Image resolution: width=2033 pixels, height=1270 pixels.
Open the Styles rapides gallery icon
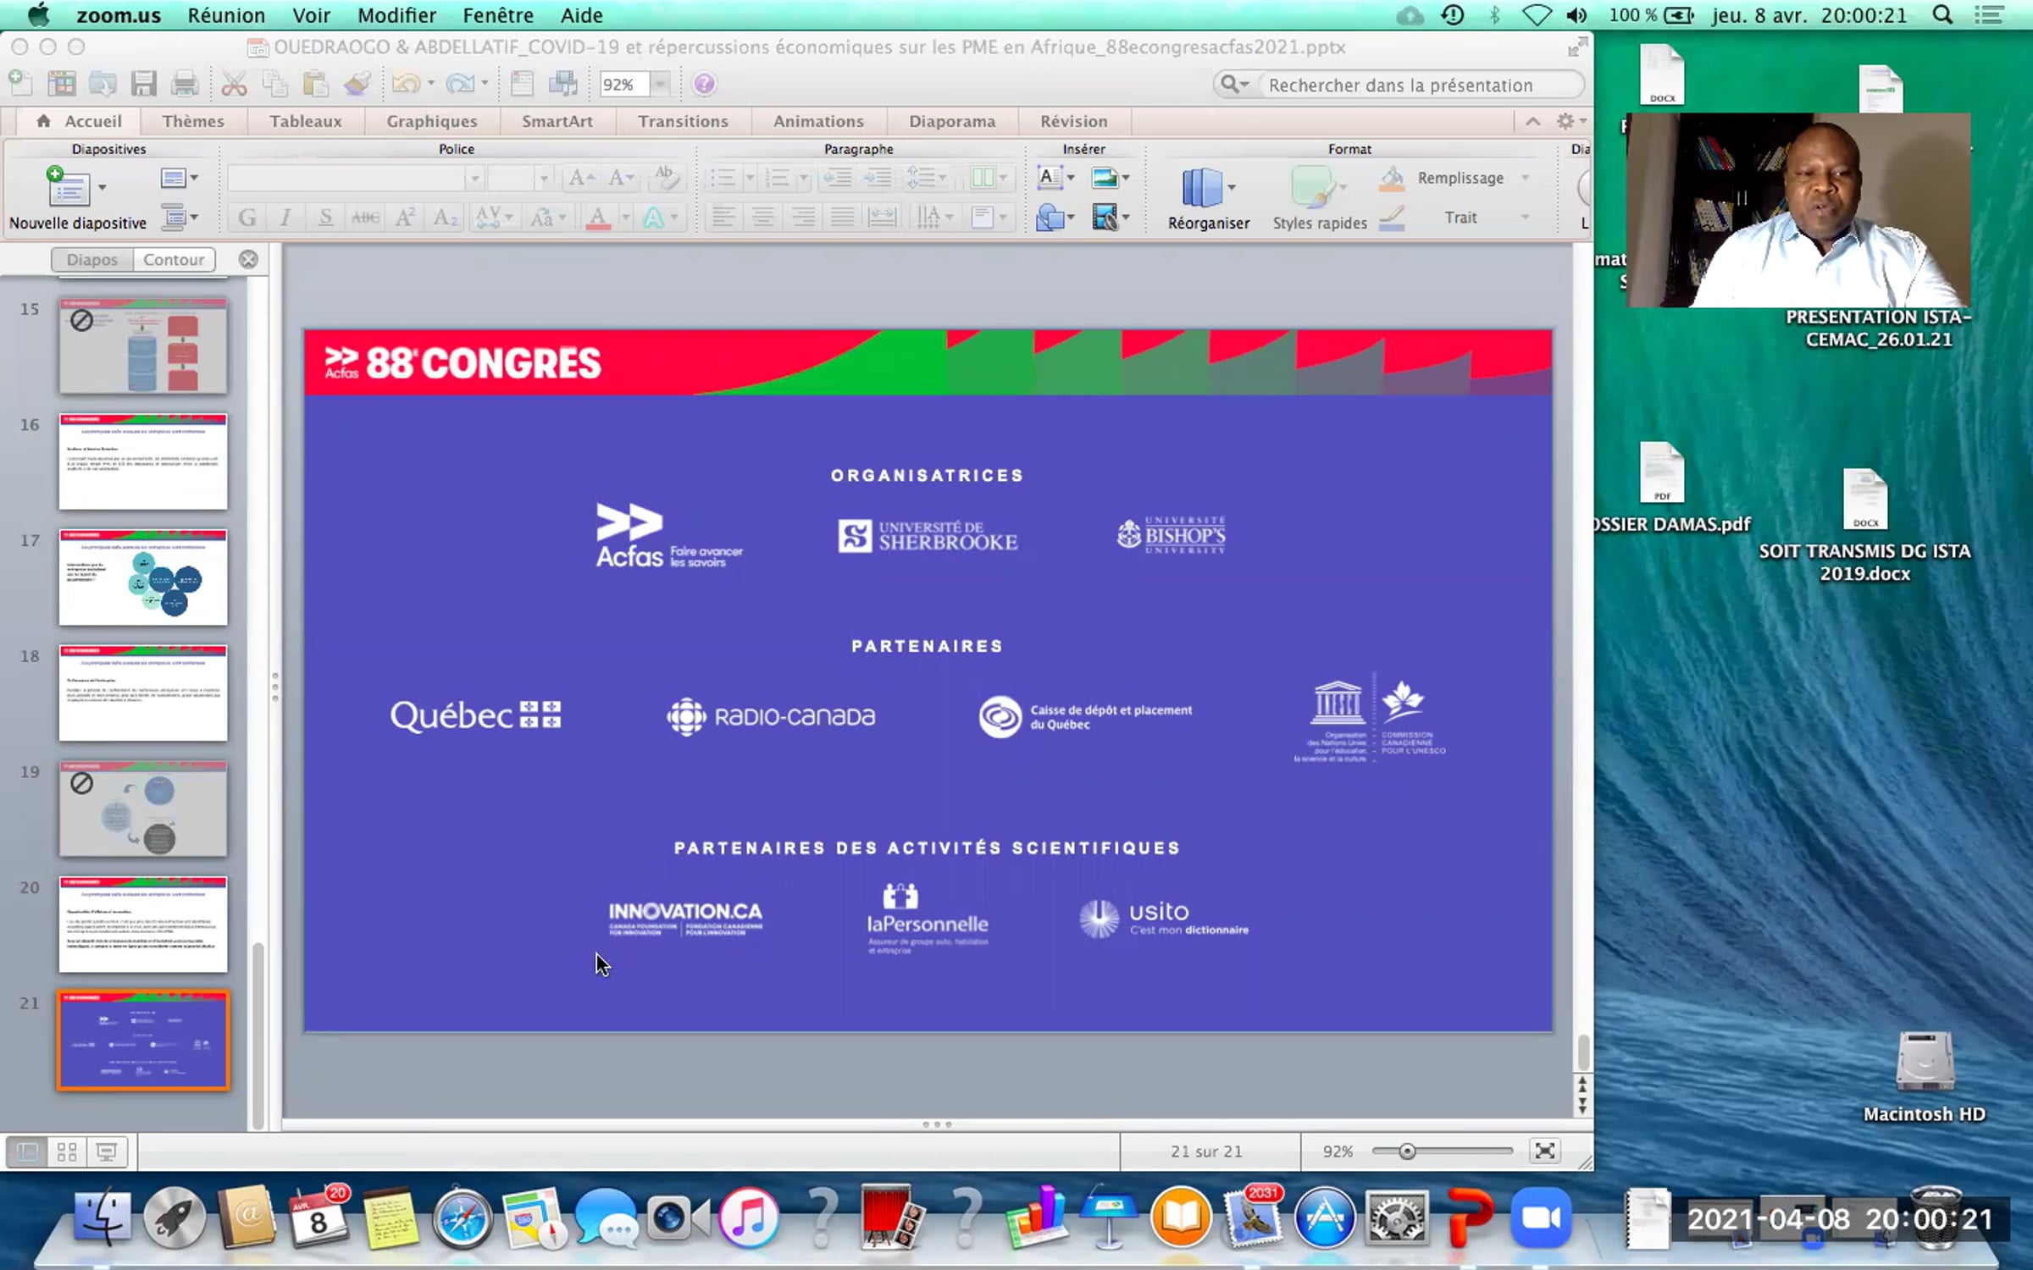point(1311,187)
